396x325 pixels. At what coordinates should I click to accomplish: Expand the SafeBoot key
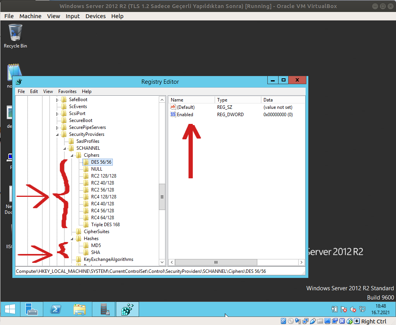pyautogui.click(x=57, y=100)
